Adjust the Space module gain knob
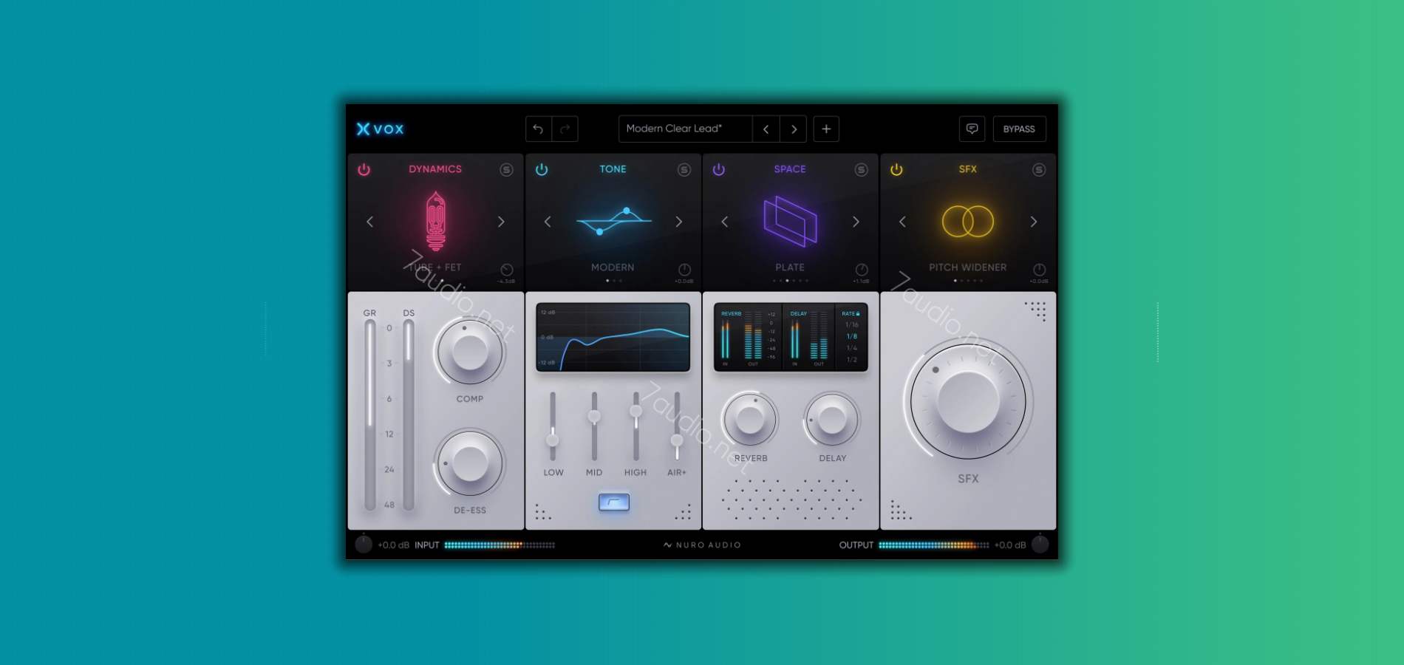The width and height of the screenshot is (1404, 665). click(x=862, y=270)
